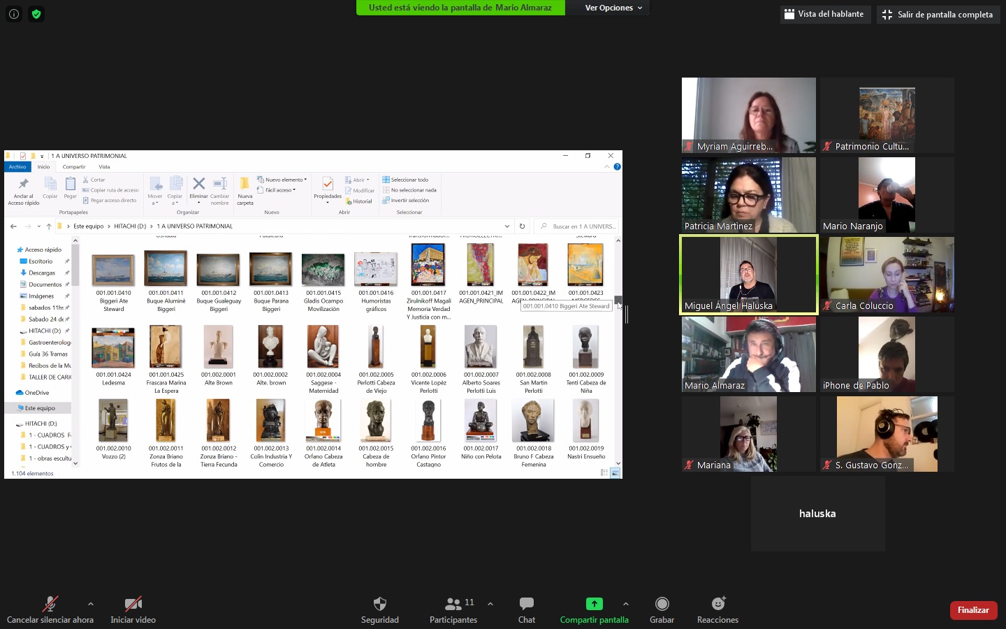This screenshot has height=629, width=1006.
Task: Click the Pegar clipboard icon
Action: [71, 184]
